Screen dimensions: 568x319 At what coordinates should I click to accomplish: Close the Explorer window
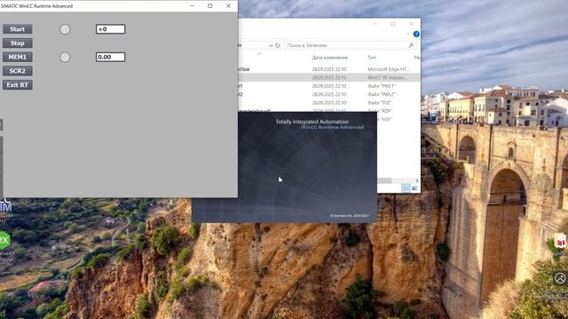(x=411, y=24)
